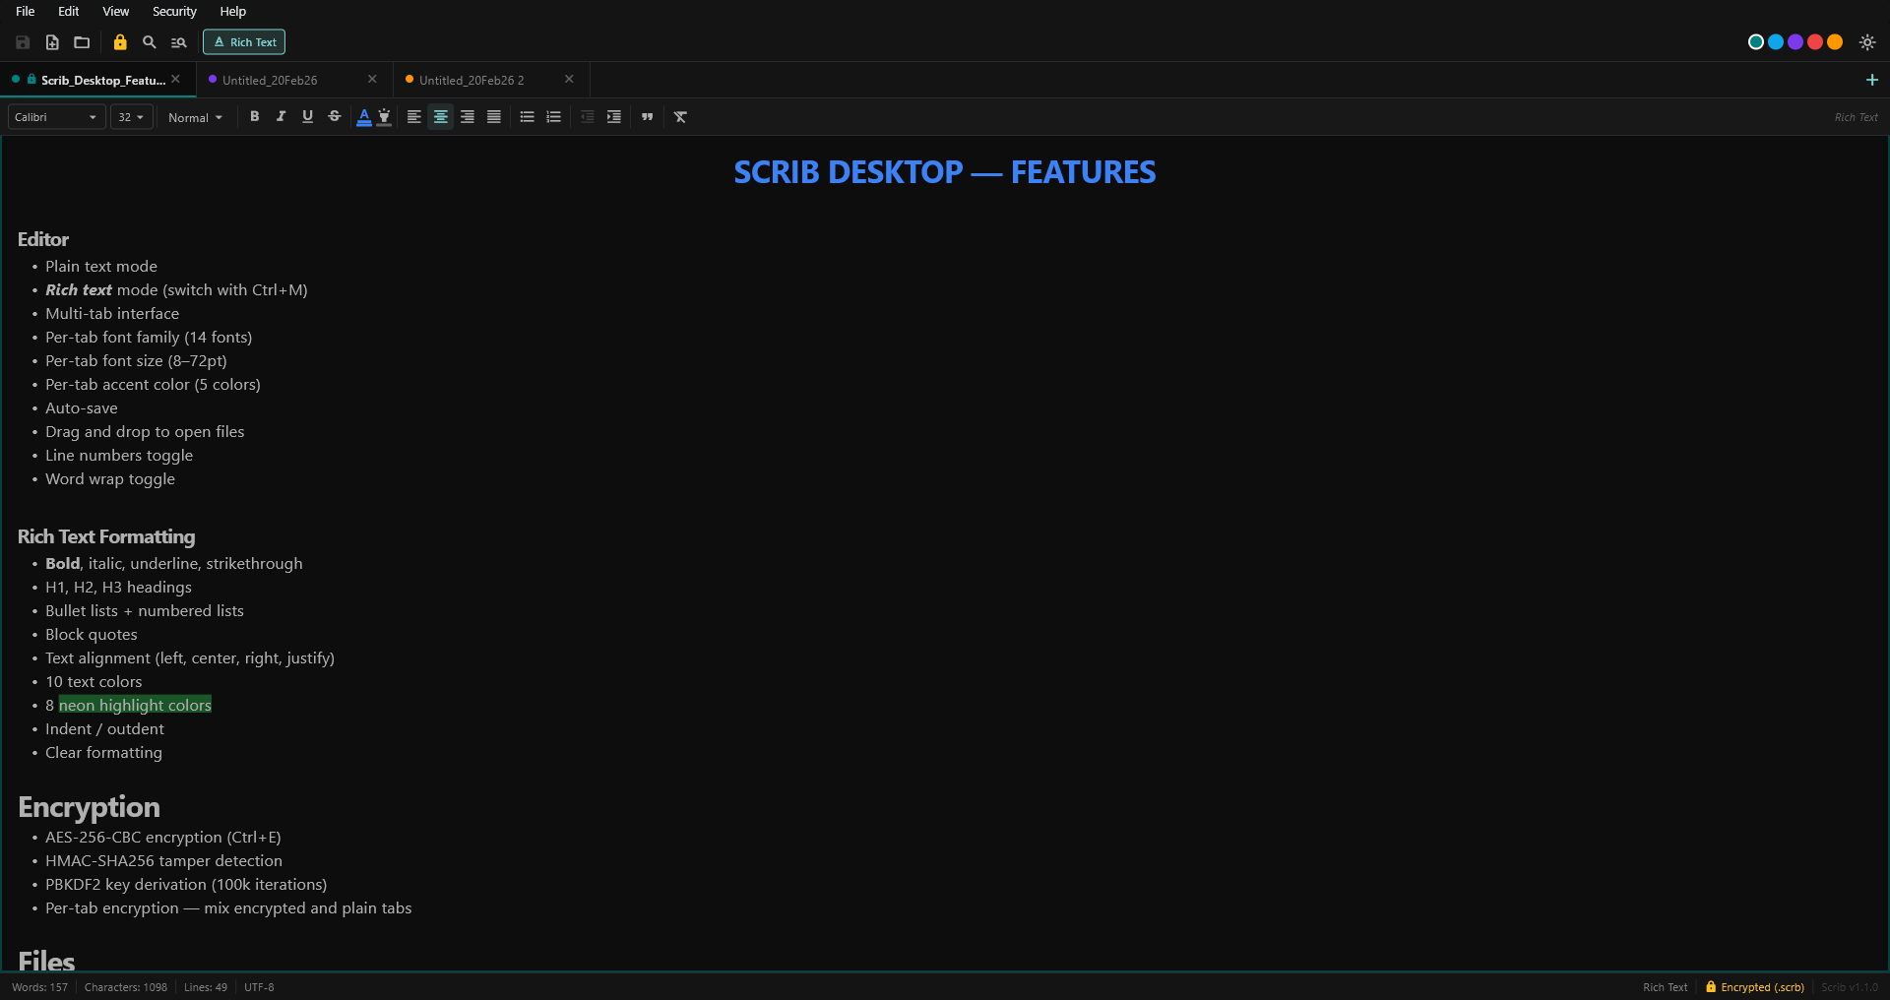Screen dimensions: 1890x1000
Task: Open the Normal paragraph style dropdown
Action: pos(195,117)
